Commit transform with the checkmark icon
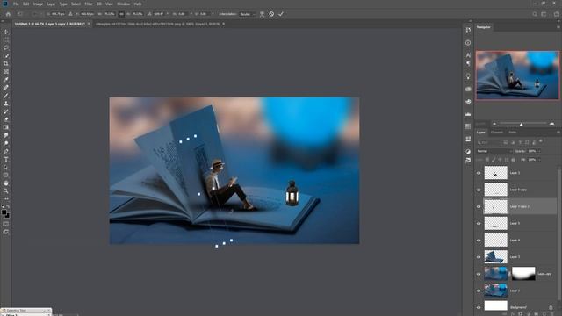This screenshot has width=562, height=316. coord(281,14)
